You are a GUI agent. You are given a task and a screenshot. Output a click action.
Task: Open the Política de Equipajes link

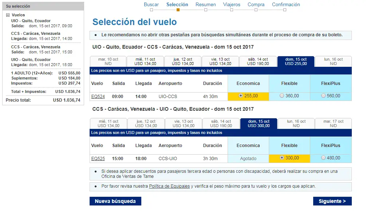click(x=169, y=186)
